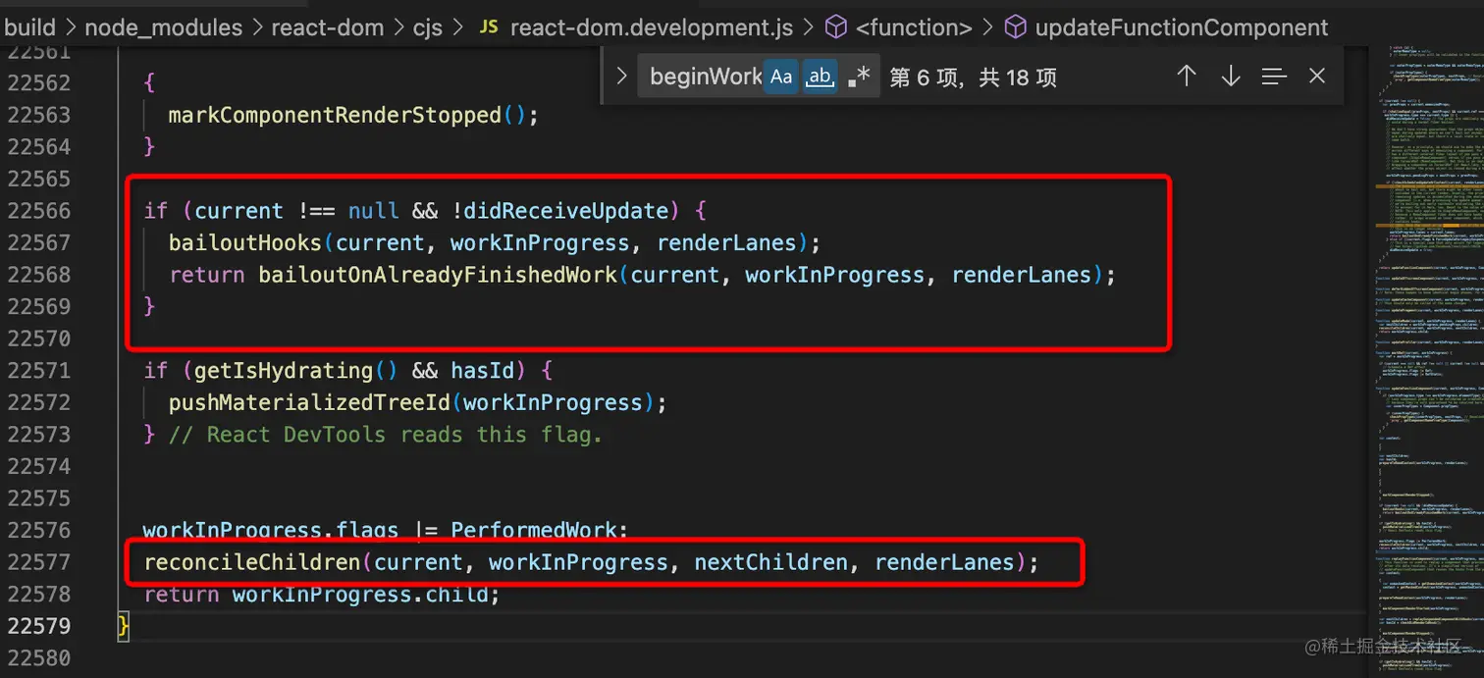Expand the replace field chevron
The width and height of the screenshot is (1484, 678).
(x=620, y=76)
